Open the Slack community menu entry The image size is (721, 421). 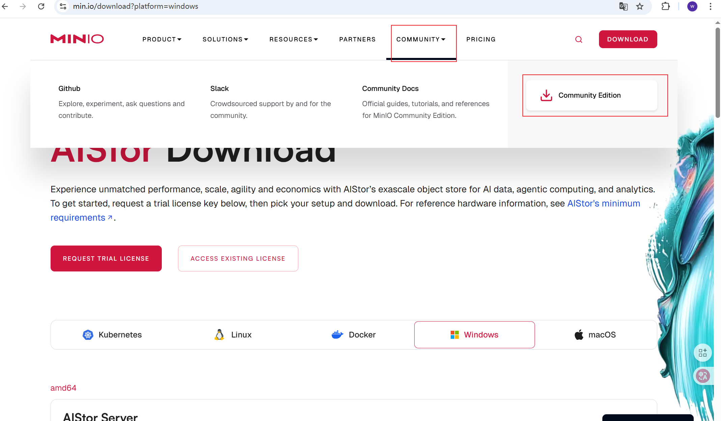click(219, 89)
